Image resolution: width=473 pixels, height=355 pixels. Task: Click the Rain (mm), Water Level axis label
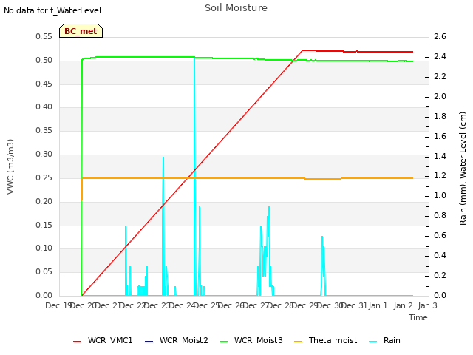(x=463, y=169)
